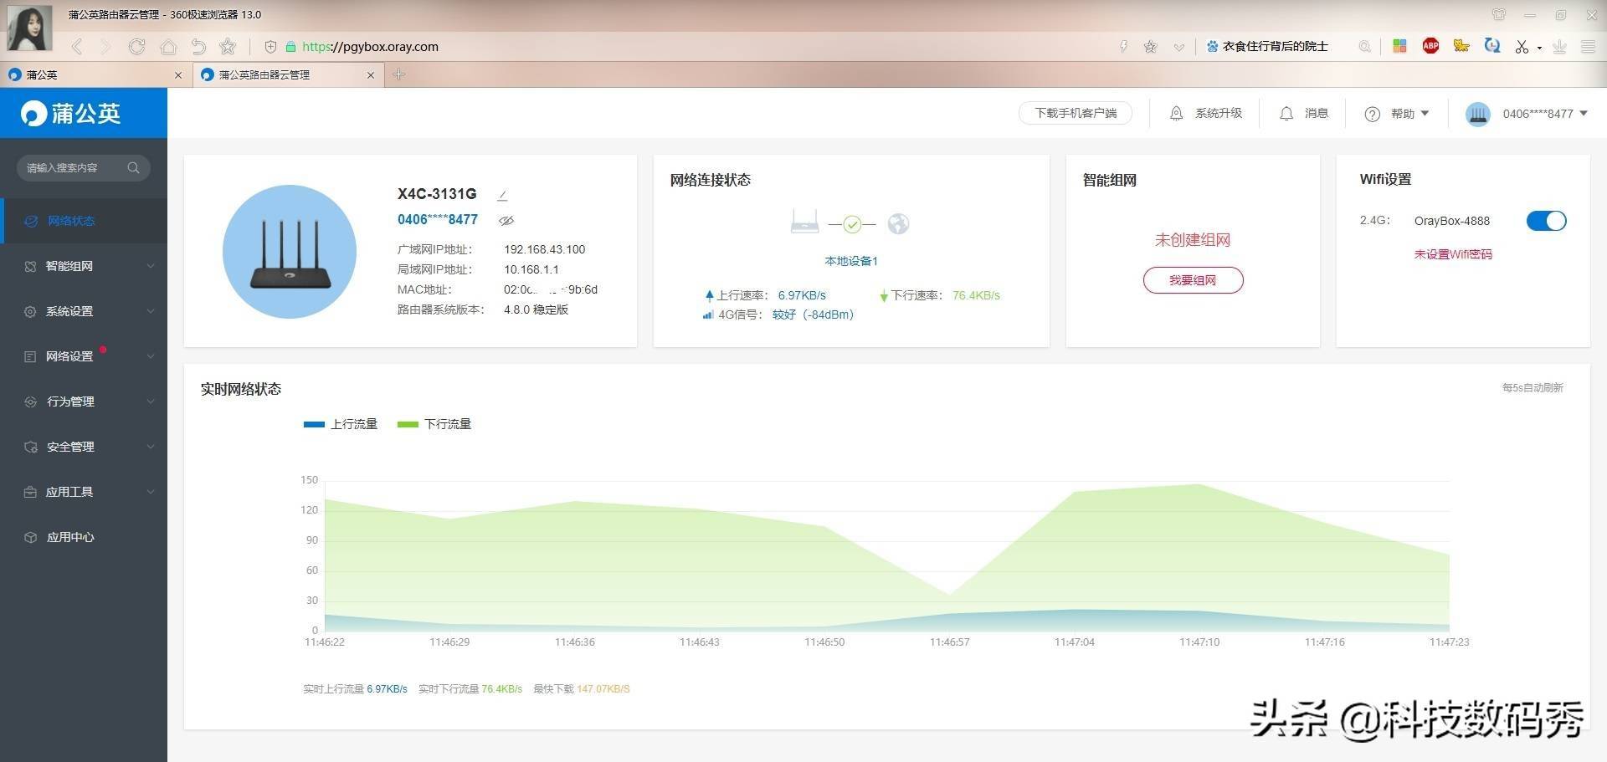Click the browser address bar URL
Image resolution: width=1607 pixels, height=762 pixels.
[370, 47]
